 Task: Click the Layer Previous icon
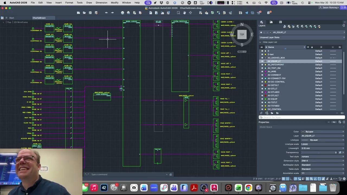click(293, 27)
